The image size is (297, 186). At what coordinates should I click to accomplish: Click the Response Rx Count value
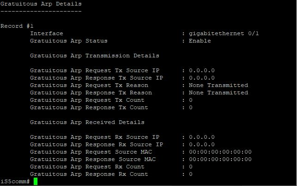[x=191, y=174]
